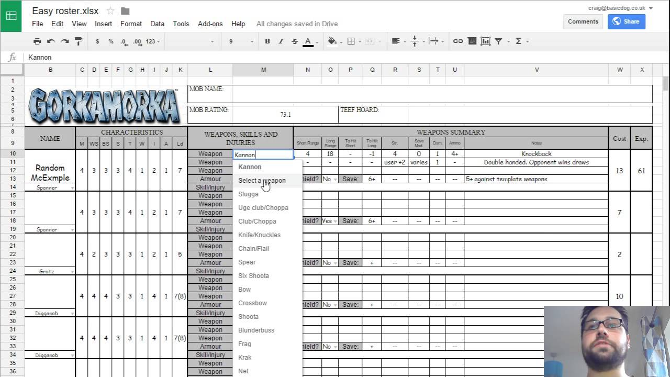Open the Shield 'No' dropdown in row 13
The height and width of the screenshot is (377, 670).
pos(335,179)
